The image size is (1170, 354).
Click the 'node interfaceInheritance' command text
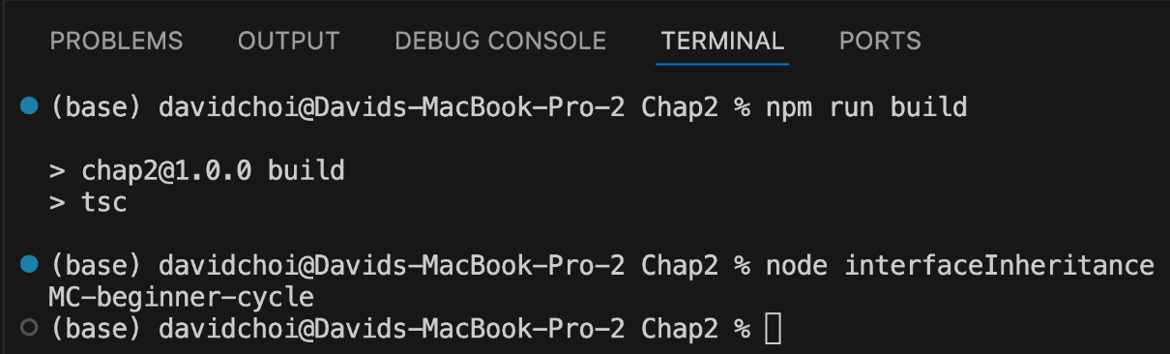pyautogui.click(x=959, y=265)
